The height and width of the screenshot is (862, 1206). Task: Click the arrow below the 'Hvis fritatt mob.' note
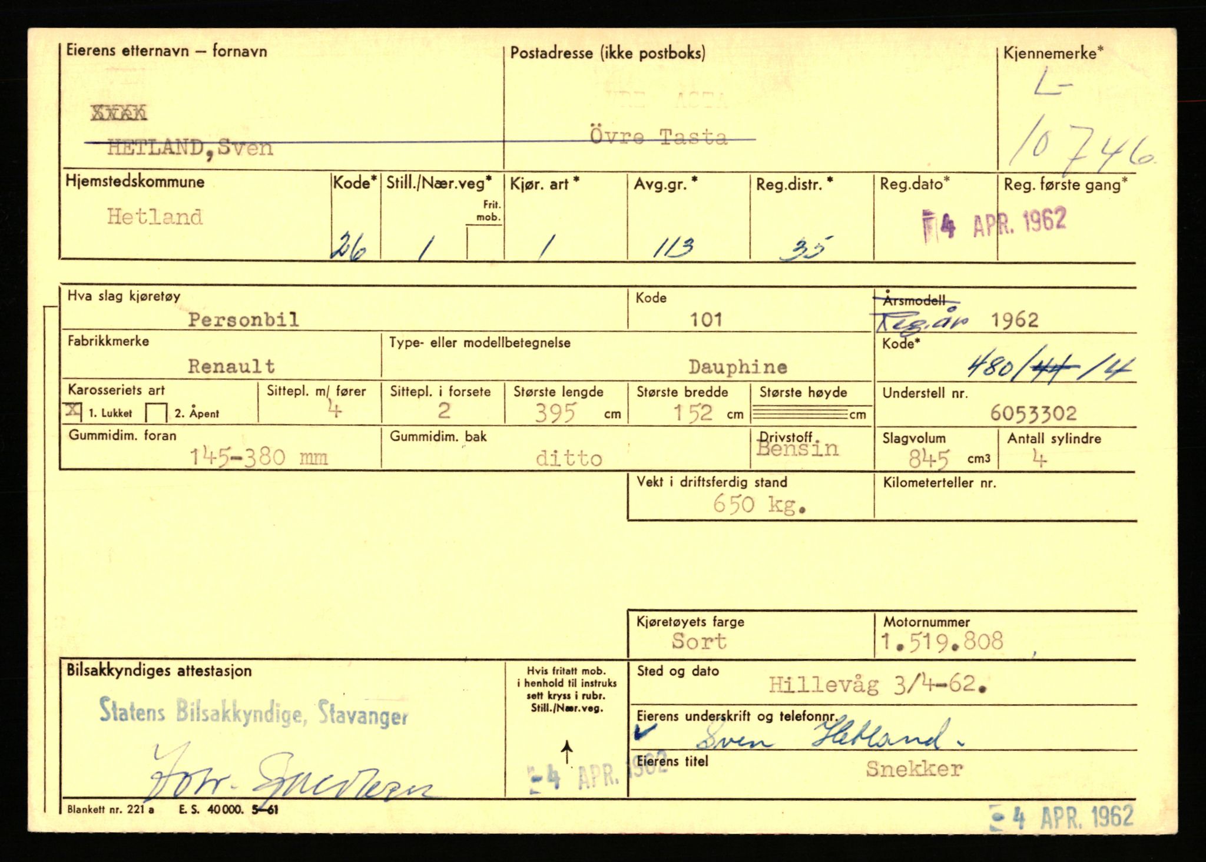(x=566, y=752)
